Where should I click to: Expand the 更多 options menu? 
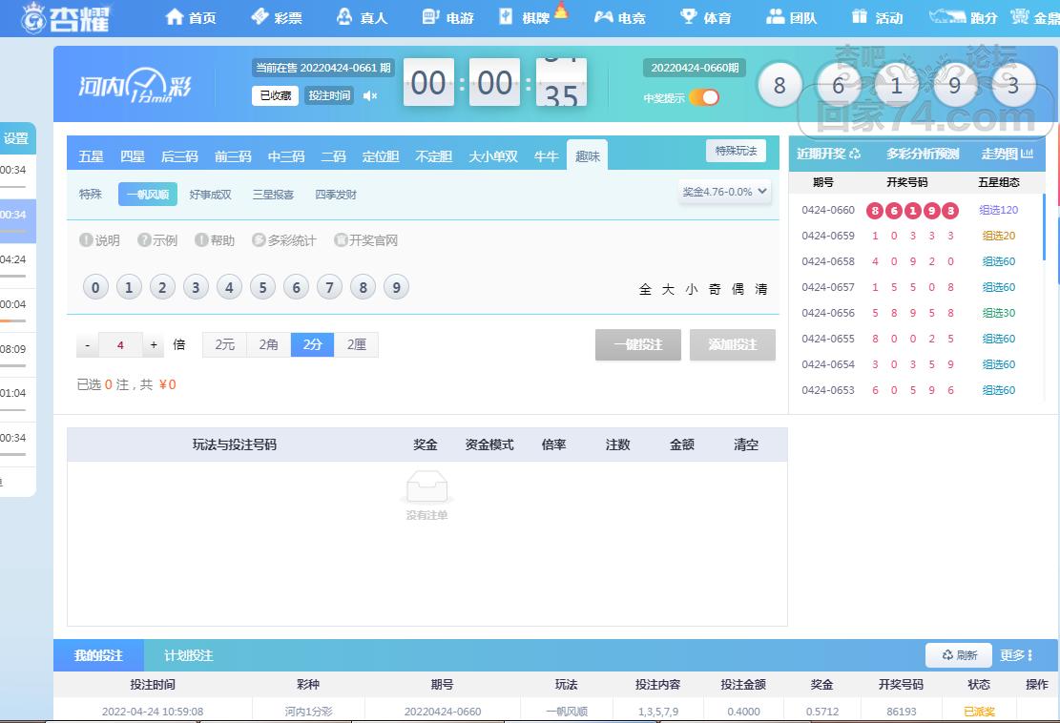click(1017, 654)
